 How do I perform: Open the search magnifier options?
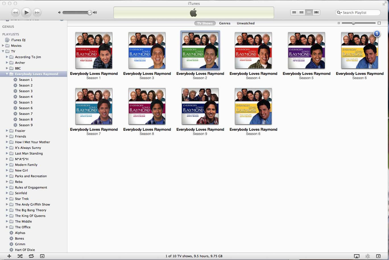(x=339, y=12)
